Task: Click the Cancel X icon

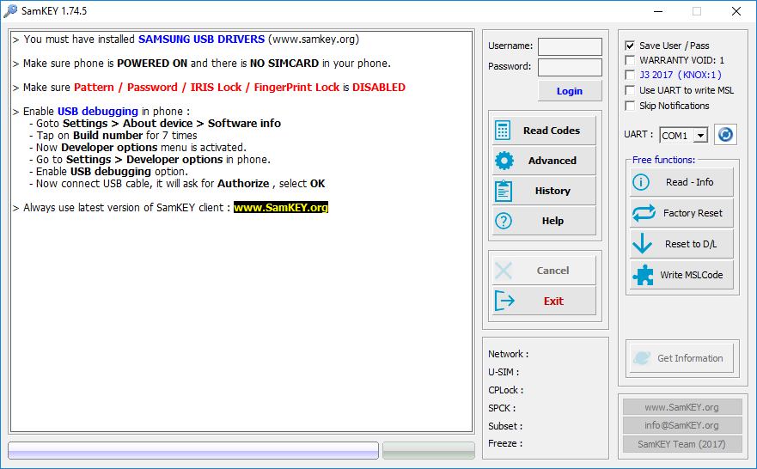Action: click(504, 271)
